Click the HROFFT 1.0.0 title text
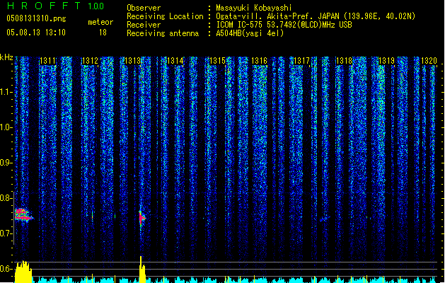 pyautogui.click(x=55, y=6)
